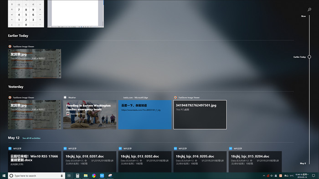This screenshot has width=319, height=179.
Task: Click the weather temperature tray indicator
Action: [x=289, y=175]
